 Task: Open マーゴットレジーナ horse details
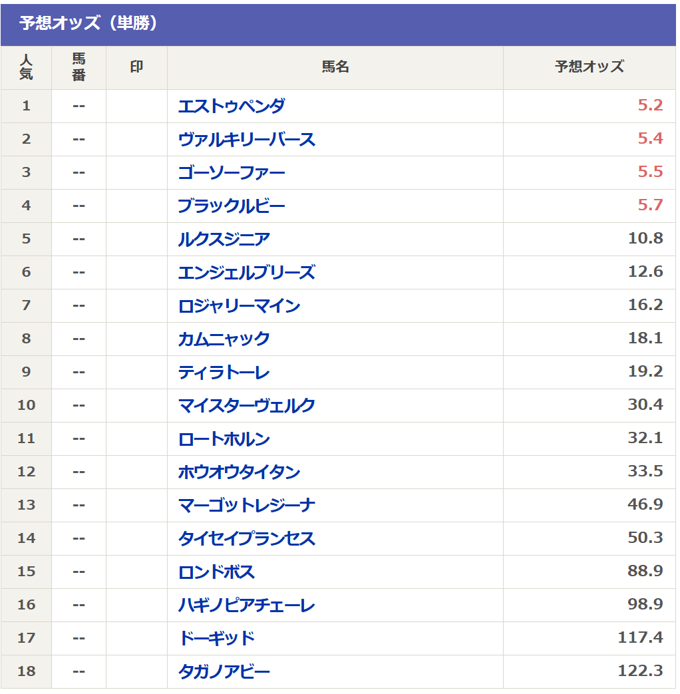246,505
